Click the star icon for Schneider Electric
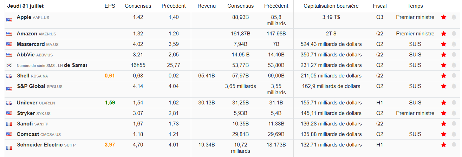 [444, 145]
